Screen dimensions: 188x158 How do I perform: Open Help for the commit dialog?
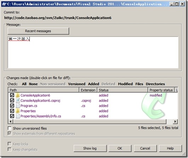[x=170, y=148]
